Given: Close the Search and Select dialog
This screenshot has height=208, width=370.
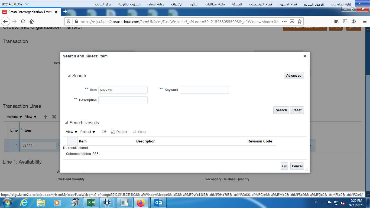Looking at the screenshot, I should coord(305,56).
